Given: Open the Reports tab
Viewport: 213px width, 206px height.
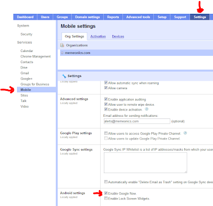Looking at the screenshot, I should click(113, 17).
